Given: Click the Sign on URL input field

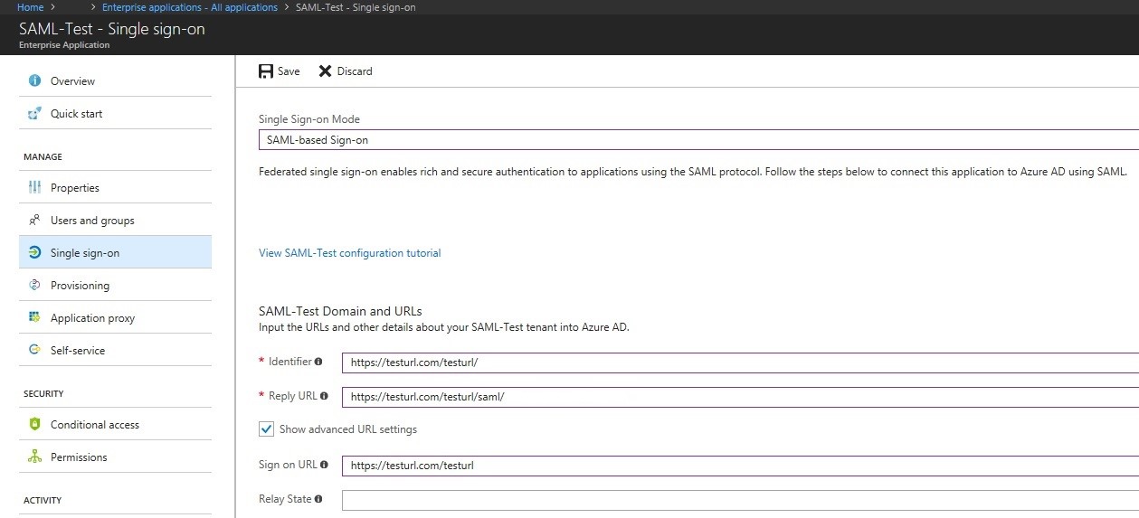Looking at the screenshot, I should click(x=740, y=466).
